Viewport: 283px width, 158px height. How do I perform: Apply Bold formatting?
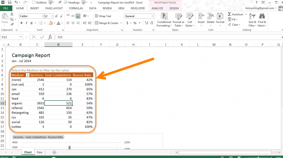pyautogui.click(x=21, y=23)
